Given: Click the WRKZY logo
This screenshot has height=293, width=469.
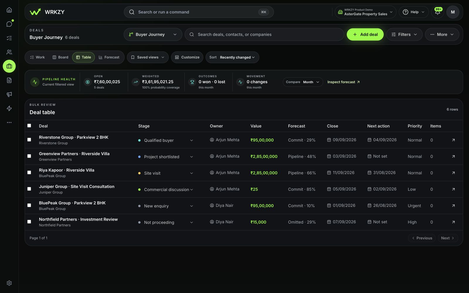Looking at the screenshot, I should pos(47,12).
